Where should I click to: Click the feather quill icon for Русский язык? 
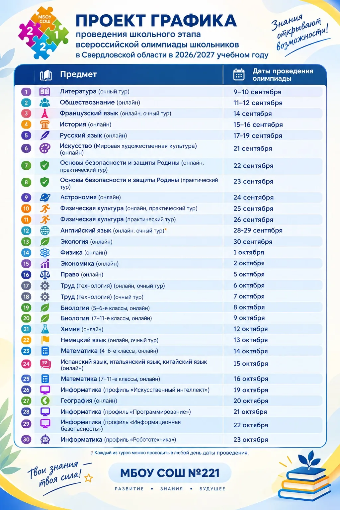45,135
